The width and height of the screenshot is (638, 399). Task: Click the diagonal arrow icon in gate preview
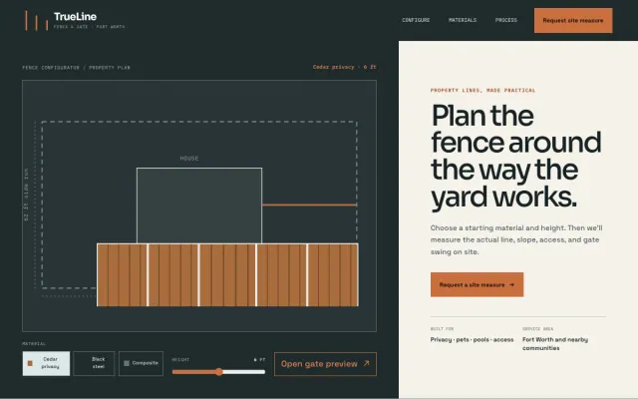pos(367,363)
